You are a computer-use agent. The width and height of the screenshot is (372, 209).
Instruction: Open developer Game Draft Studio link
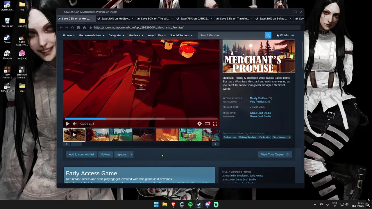[x=260, y=113]
